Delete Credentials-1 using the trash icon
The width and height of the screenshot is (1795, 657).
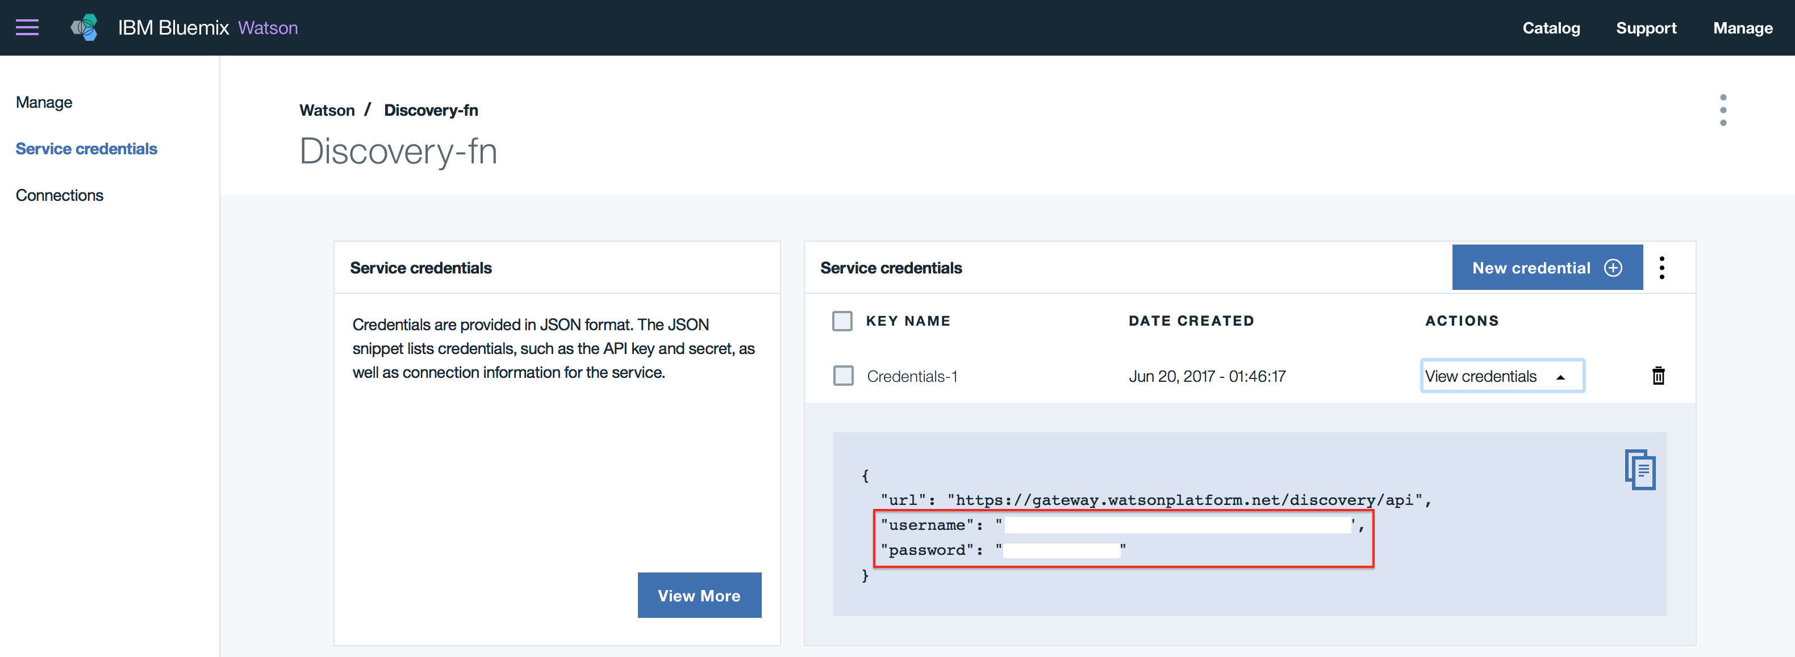pos(1658,376)
